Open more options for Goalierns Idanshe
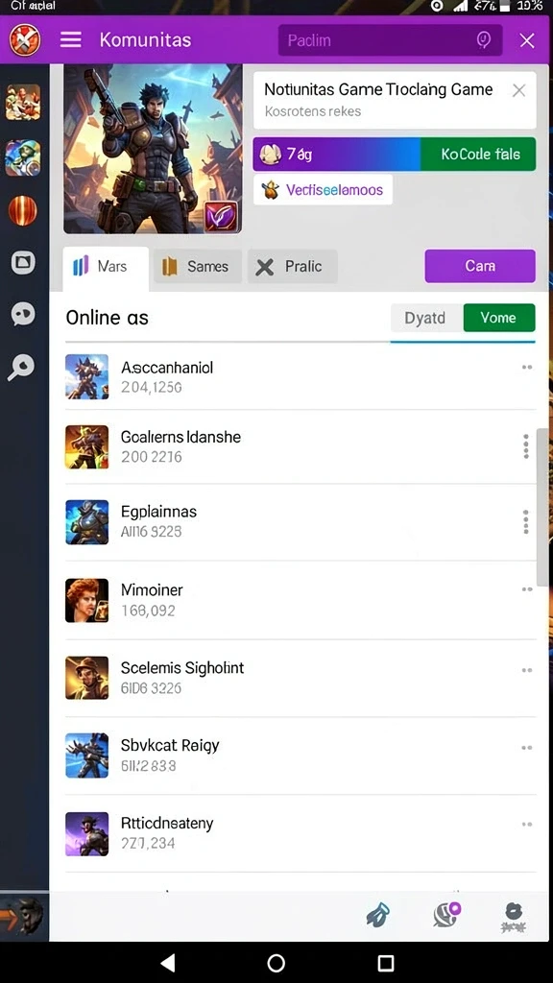The image size is (553, 983). point(525,446)
